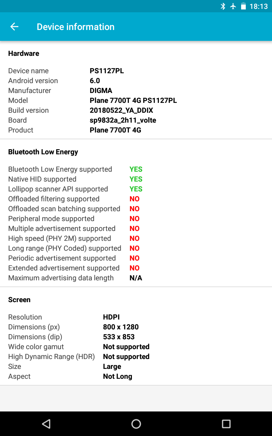Viewport: 272px width, 436px height.
Task: Tap YES beside Native HID supported
Action: pyautogui.click(x=136, y=179)
